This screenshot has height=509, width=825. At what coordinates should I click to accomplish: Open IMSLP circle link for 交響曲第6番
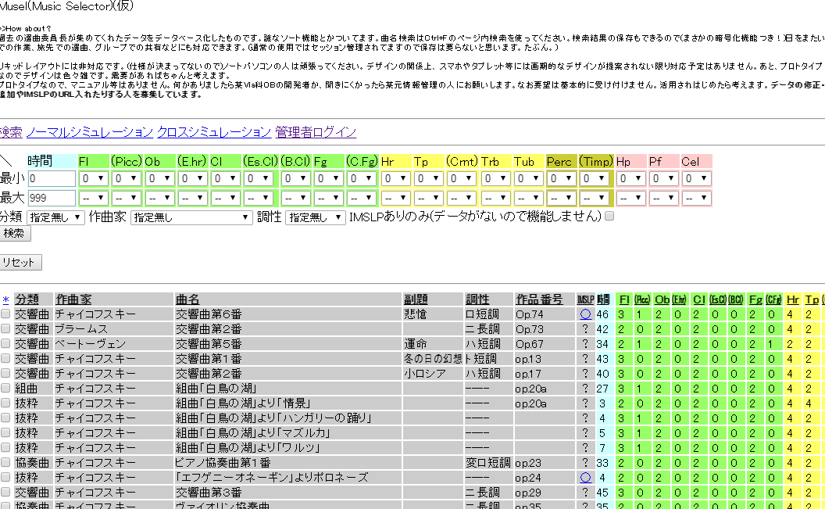(585, 314)
